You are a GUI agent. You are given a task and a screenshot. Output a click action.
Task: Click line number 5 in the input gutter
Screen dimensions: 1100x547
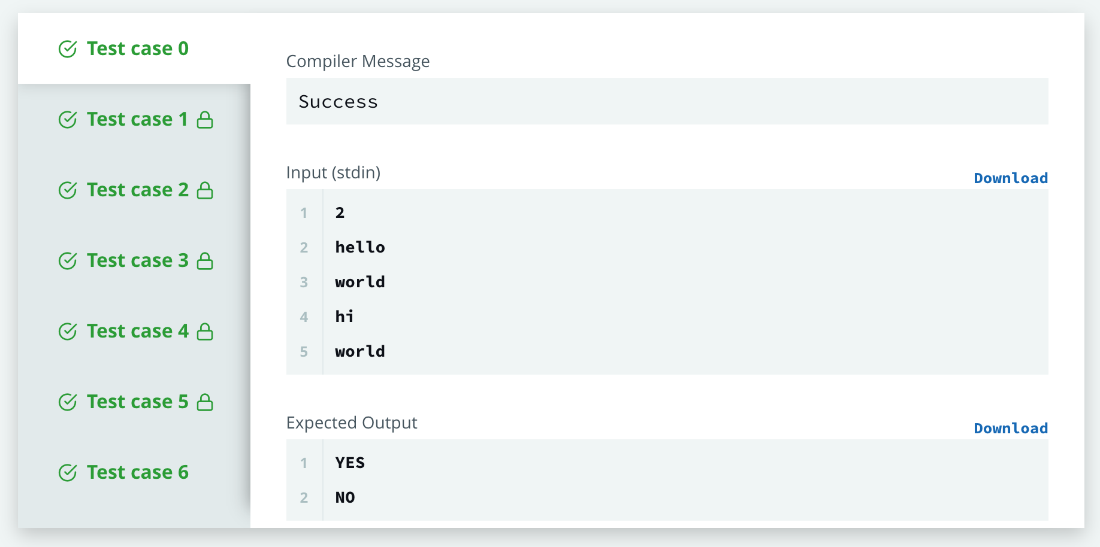tap(304, 351)
